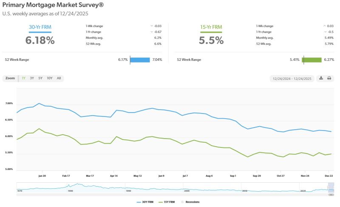340x207 pixels.
Task: Print the chart with the printer icon
Action: (329, 78)
